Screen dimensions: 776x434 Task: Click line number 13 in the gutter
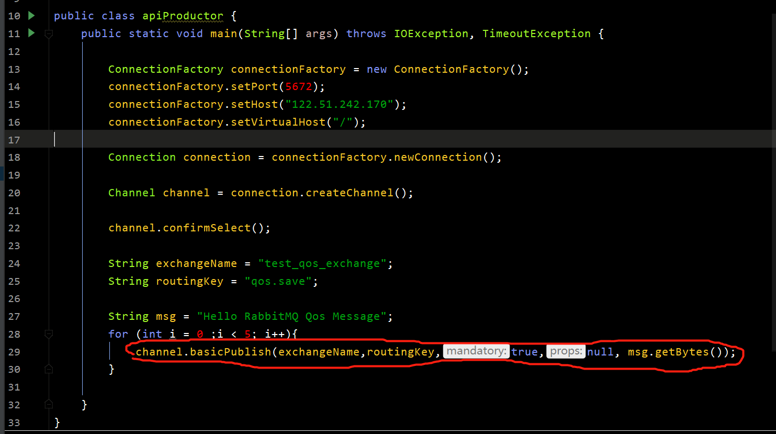coord(14,69)
